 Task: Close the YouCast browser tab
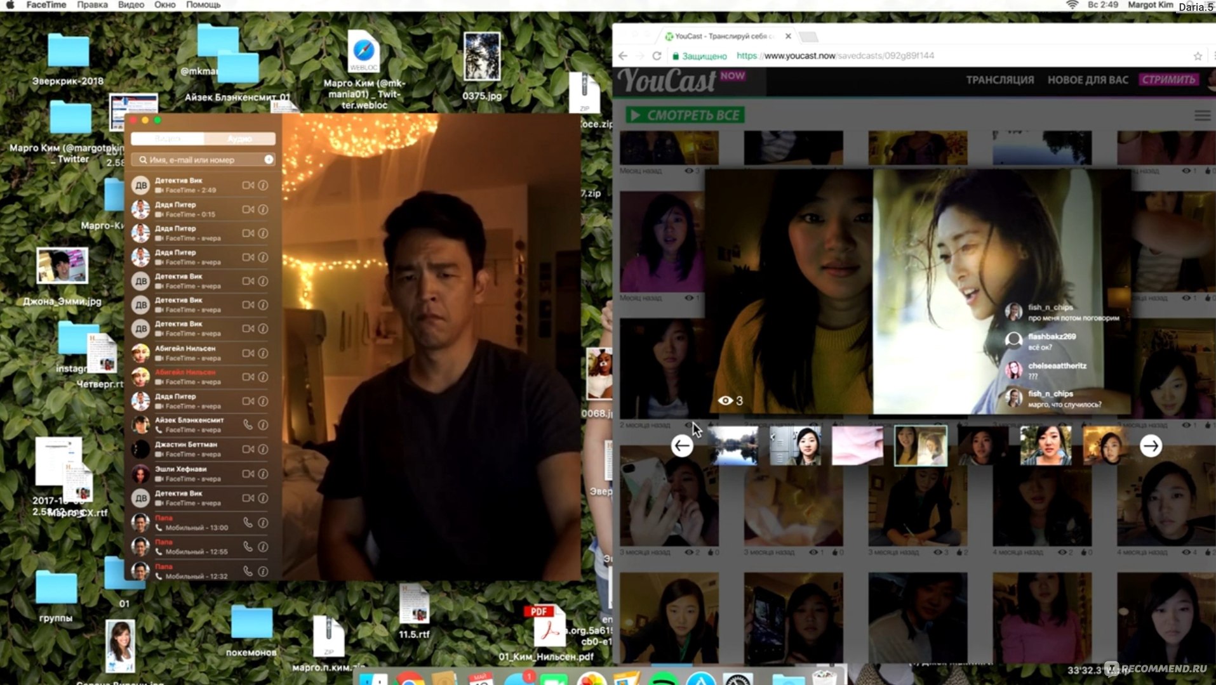coord(788,36)
